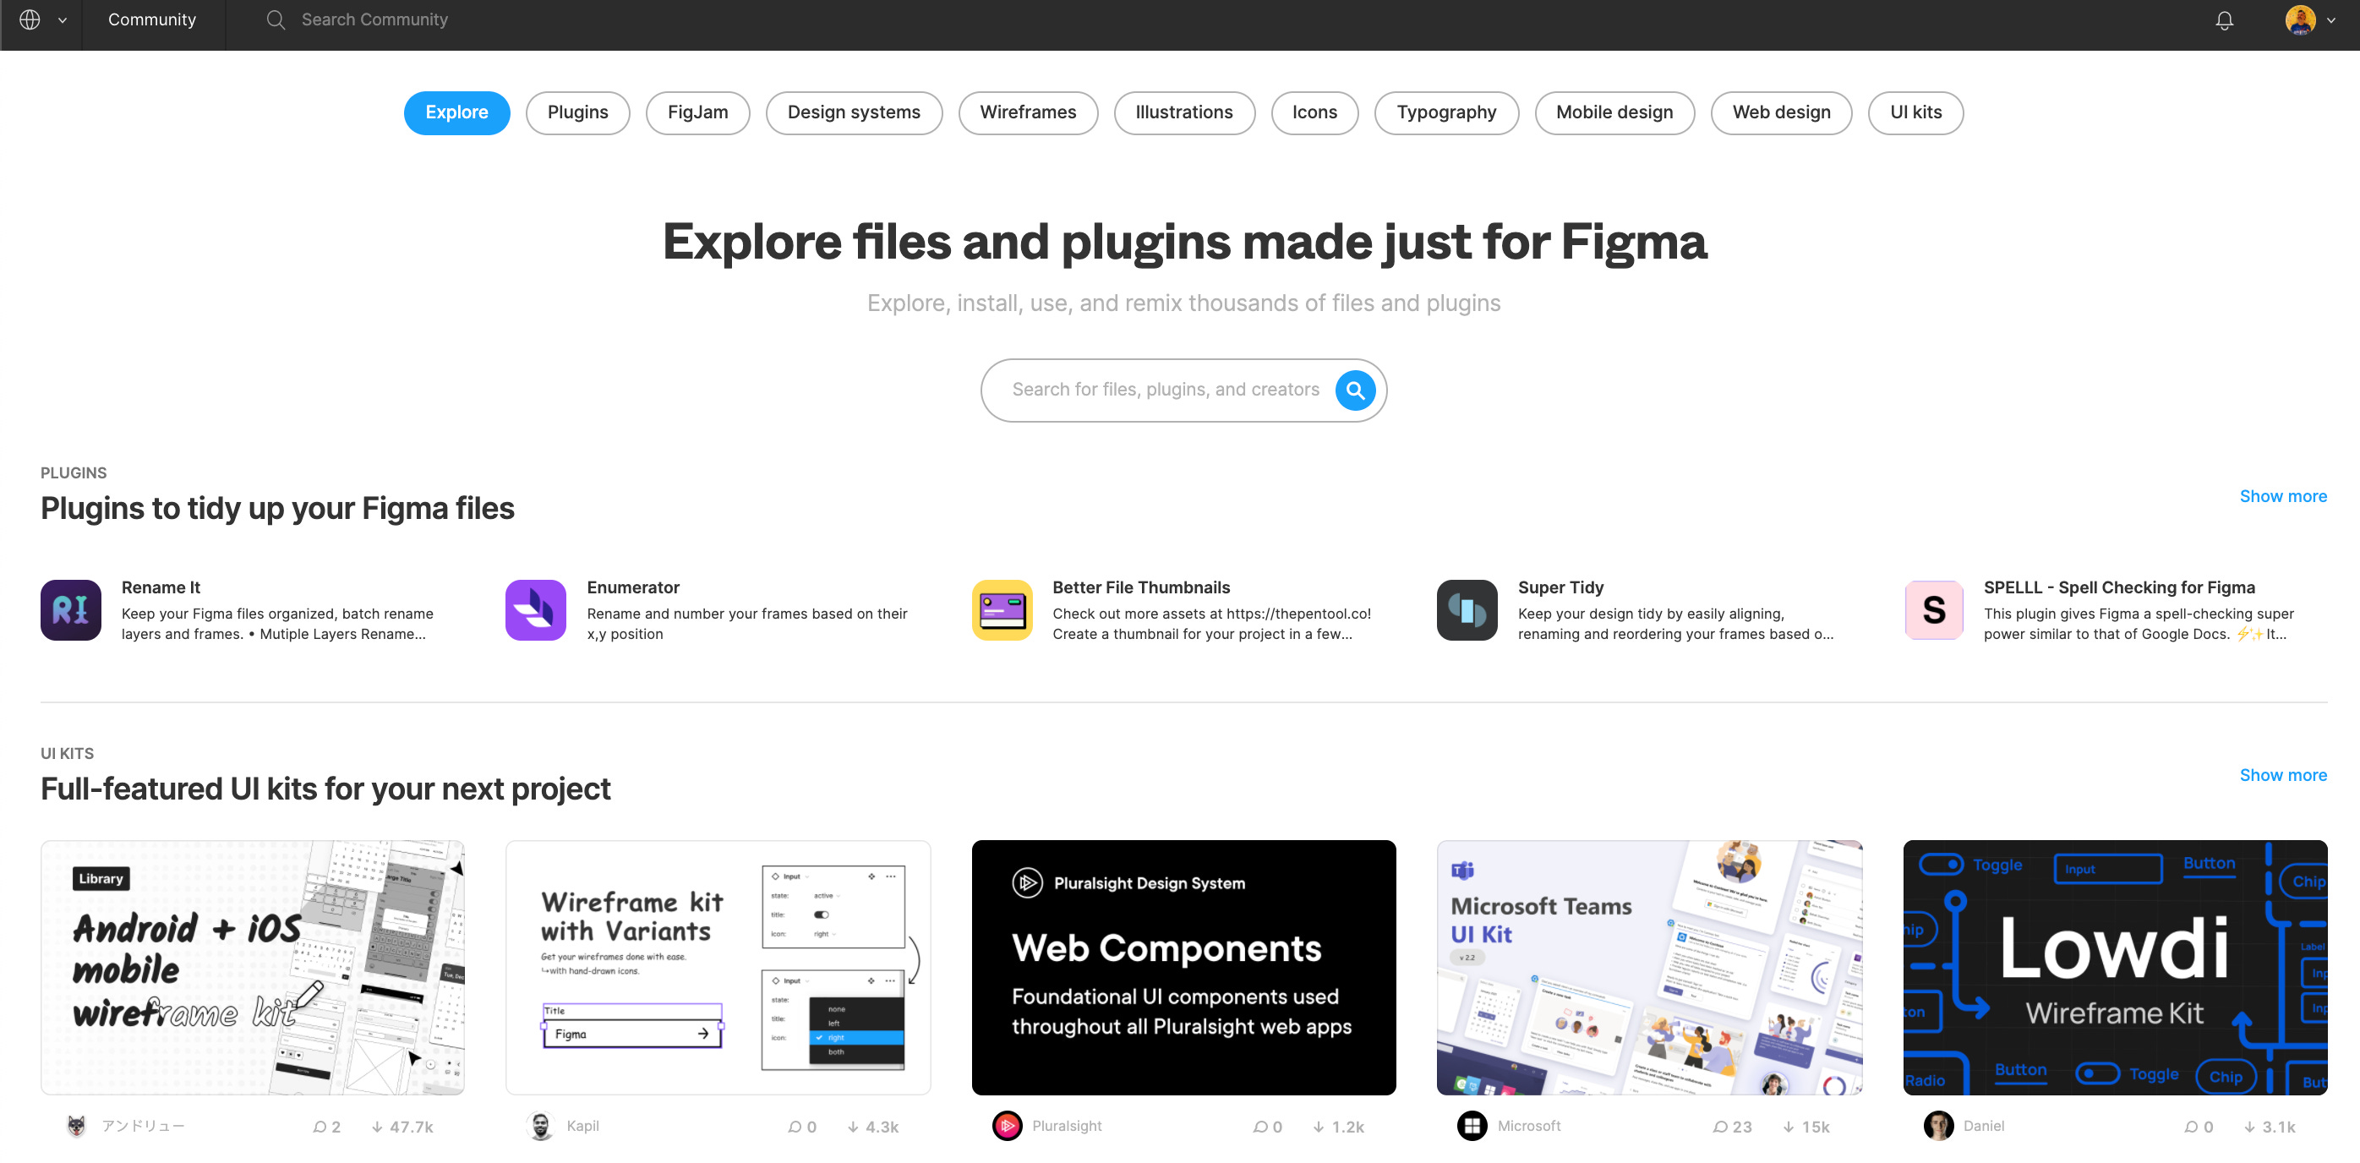Open the user avatar account menu
The width and height of the screenshot is (2360, 1163).
[2299, 19]
